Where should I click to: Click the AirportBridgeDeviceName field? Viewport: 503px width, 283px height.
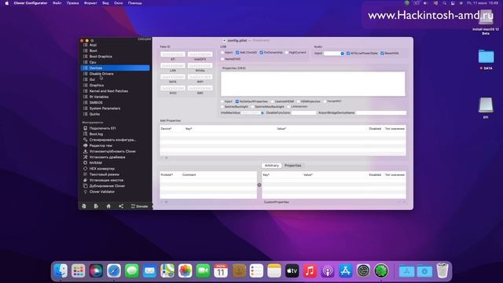pyautogui.click(x=381, y=113)
